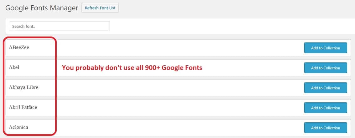Add Abhaya Libre font to collection
This screenshot has width=355, height=138.
[x=326, y=88]
